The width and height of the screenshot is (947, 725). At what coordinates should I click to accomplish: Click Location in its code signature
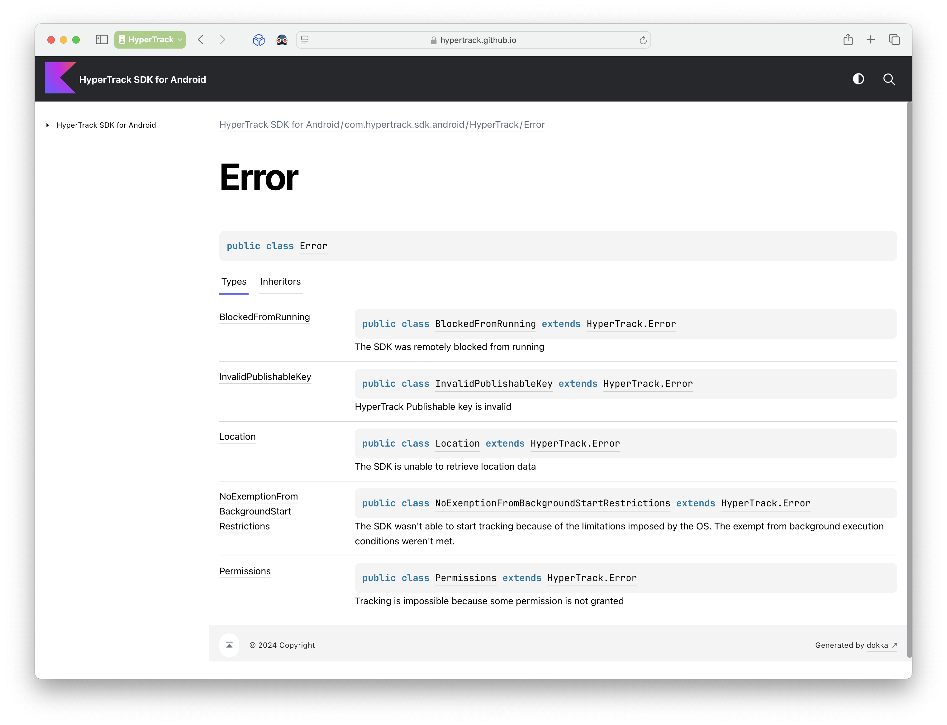(x=458, y=444)
